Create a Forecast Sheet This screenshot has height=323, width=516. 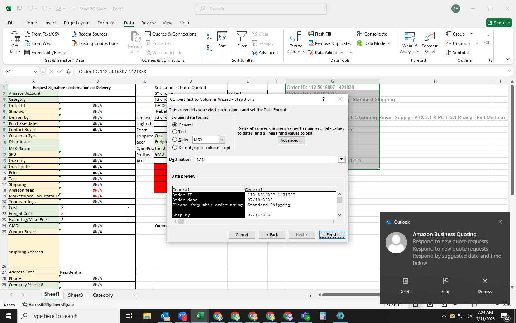tap(430, 43)
